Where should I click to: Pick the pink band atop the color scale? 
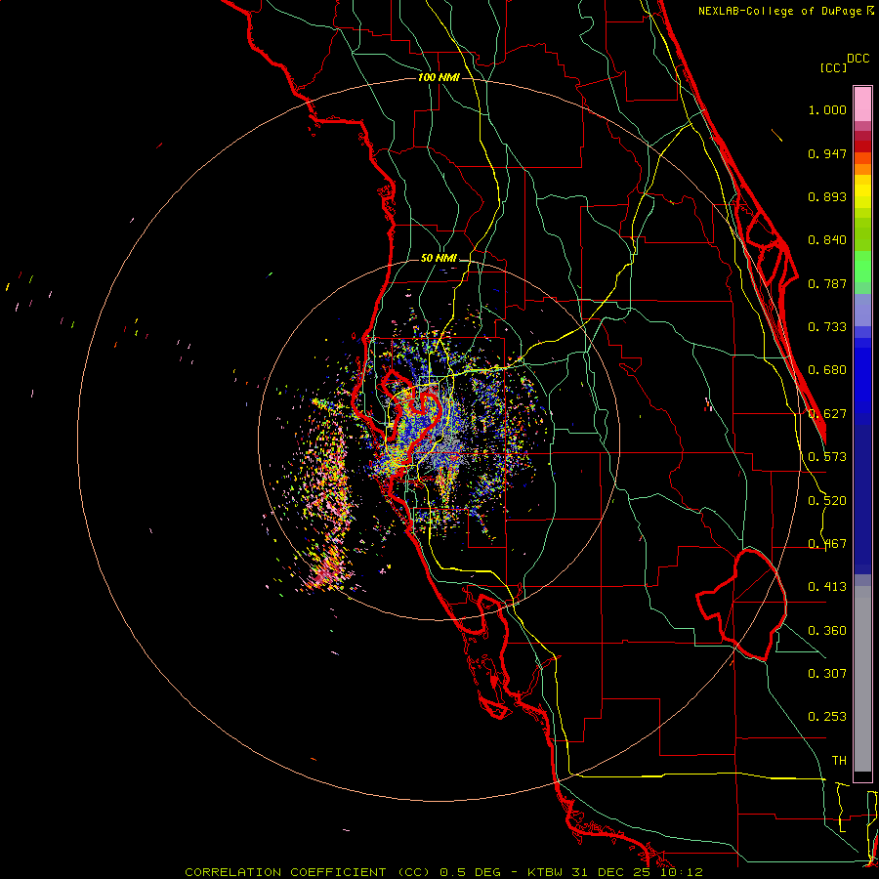(862, 105)
